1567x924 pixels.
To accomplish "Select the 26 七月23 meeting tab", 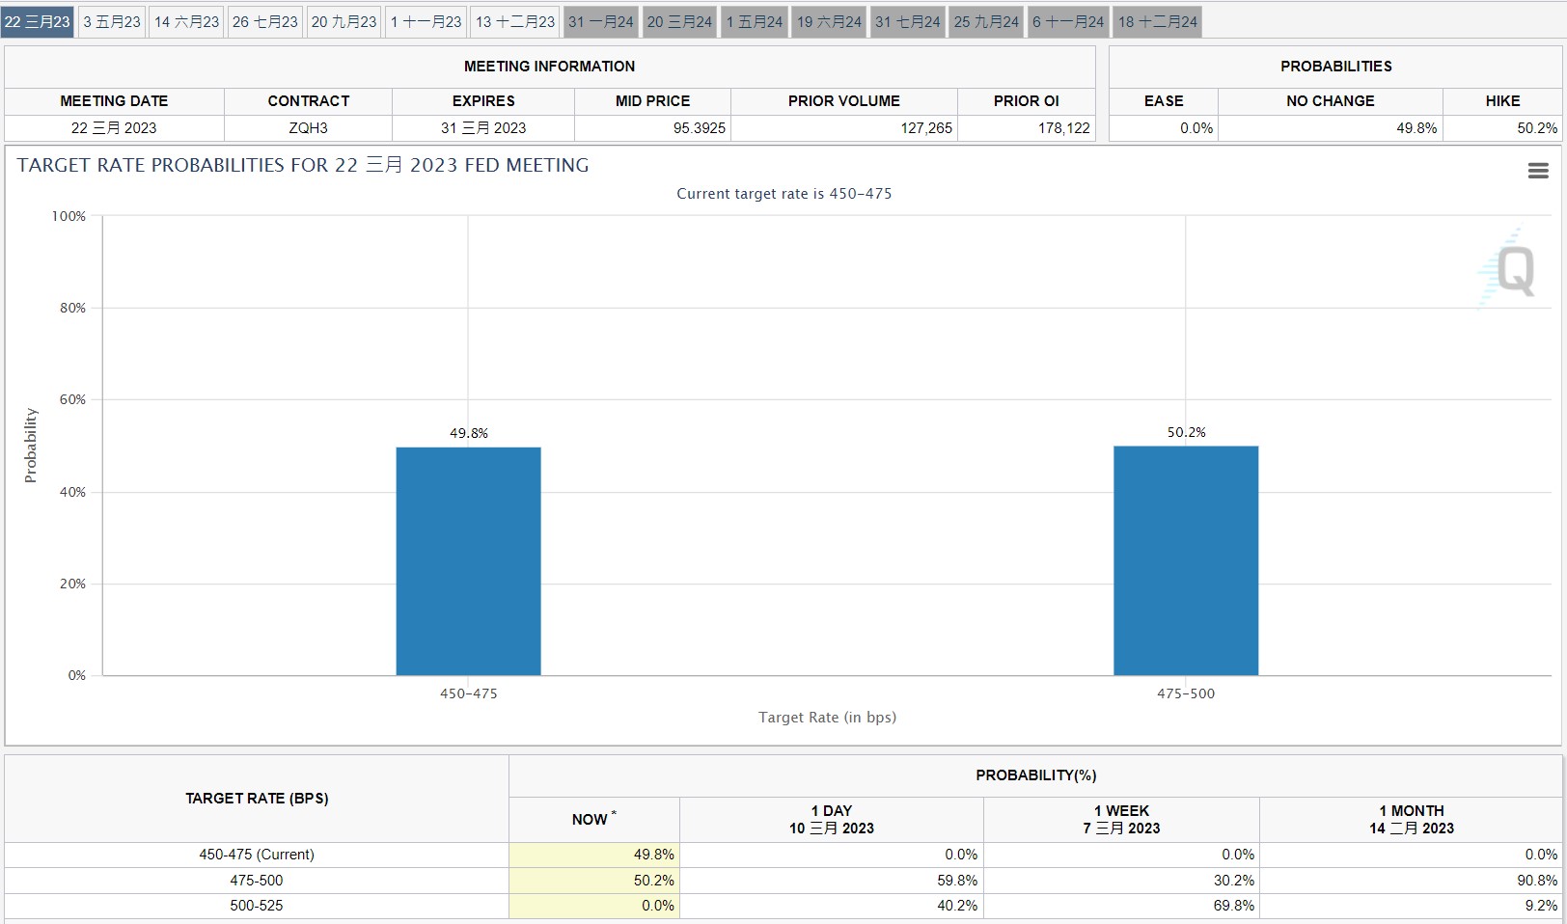I will pos(265,22).
